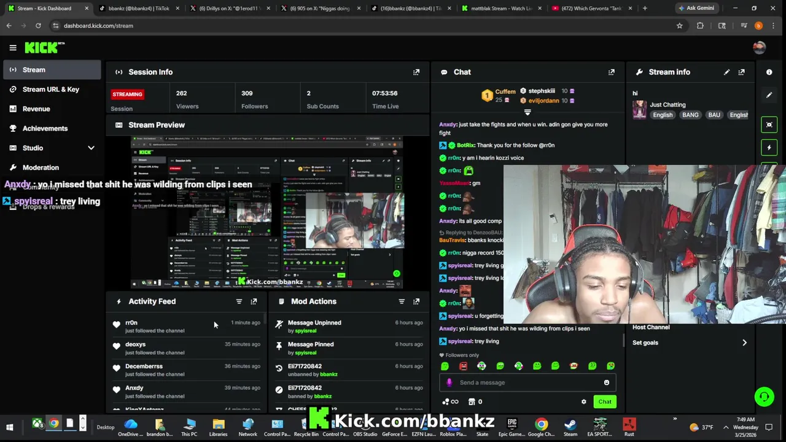Screen dimensions: 786x442
Task: Reload the dashboard page
Action: point(38,26)
